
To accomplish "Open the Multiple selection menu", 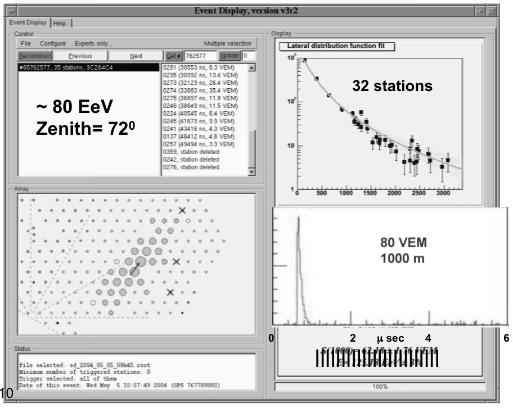I will [x=228, y=43].
